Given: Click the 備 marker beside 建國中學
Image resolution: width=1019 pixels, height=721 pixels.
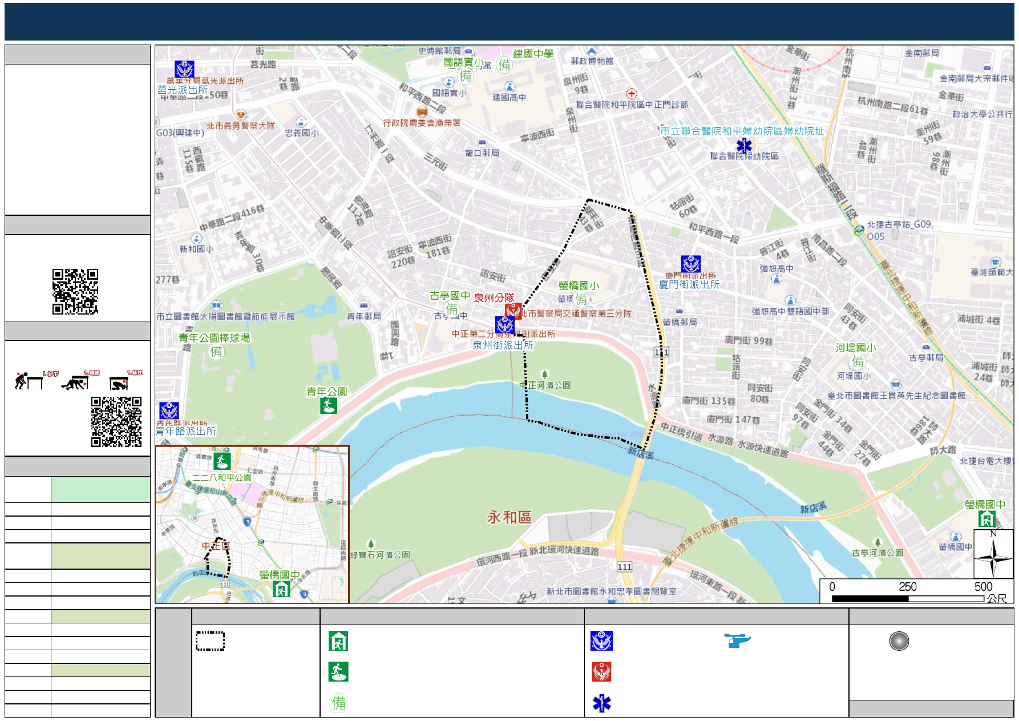Looking at the screenshot, I should (505, 65).
